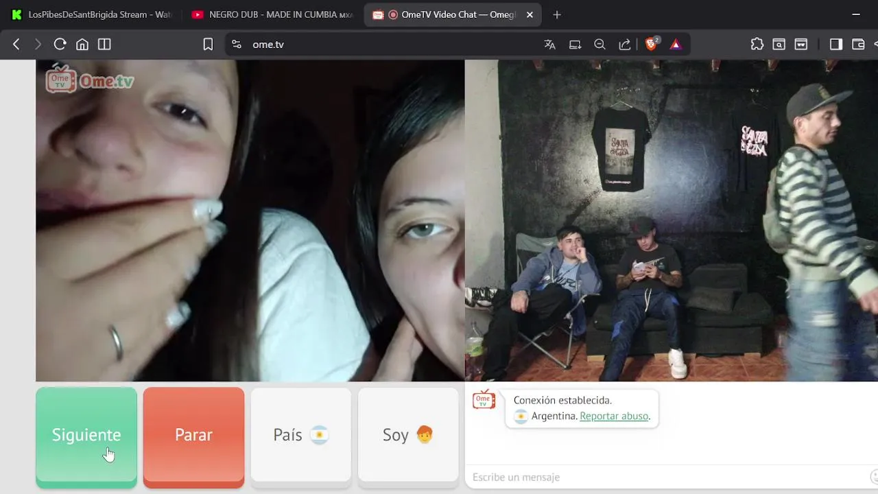Open site settings icon beside ome.tv

(x=237, y=44)
